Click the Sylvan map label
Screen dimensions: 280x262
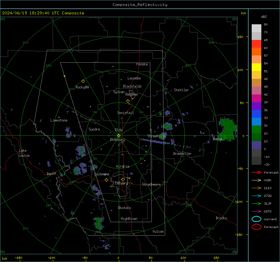pos(119,92)
